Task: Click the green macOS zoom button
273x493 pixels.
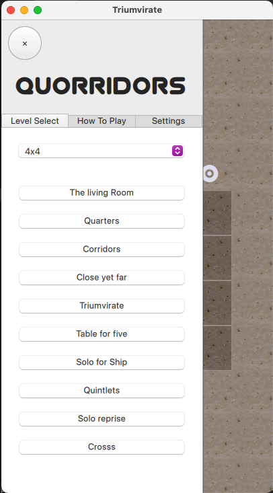Action: pos(38,10)
